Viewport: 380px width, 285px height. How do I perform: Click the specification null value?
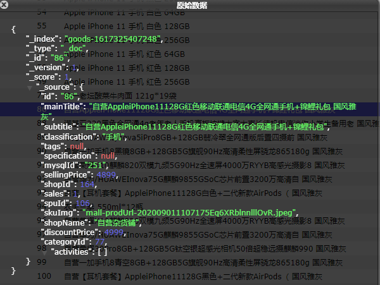108,156
